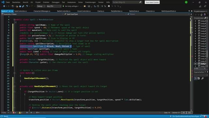209x118 pixels.
Task: Click the previous issue arrow in status strip
Action: [x=27, y=113]
